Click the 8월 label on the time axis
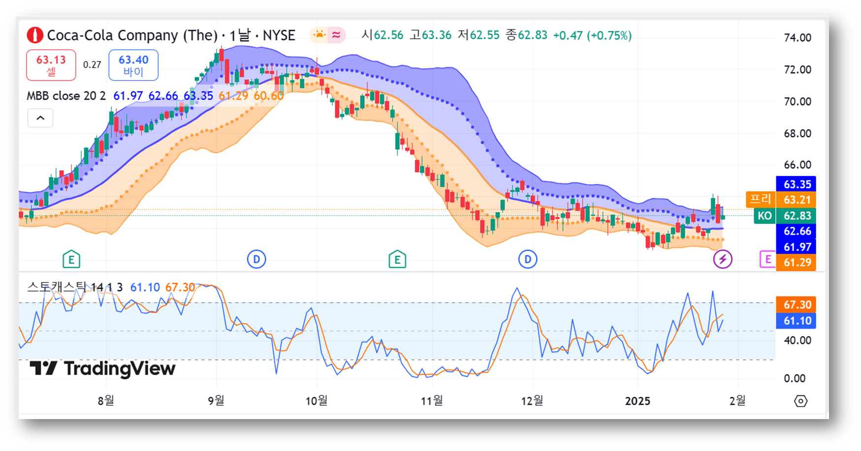Screen dimensions: 861x451 (106, 401)
